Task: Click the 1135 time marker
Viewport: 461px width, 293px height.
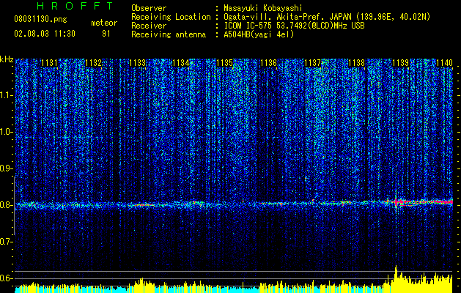Action: point(225,63)
